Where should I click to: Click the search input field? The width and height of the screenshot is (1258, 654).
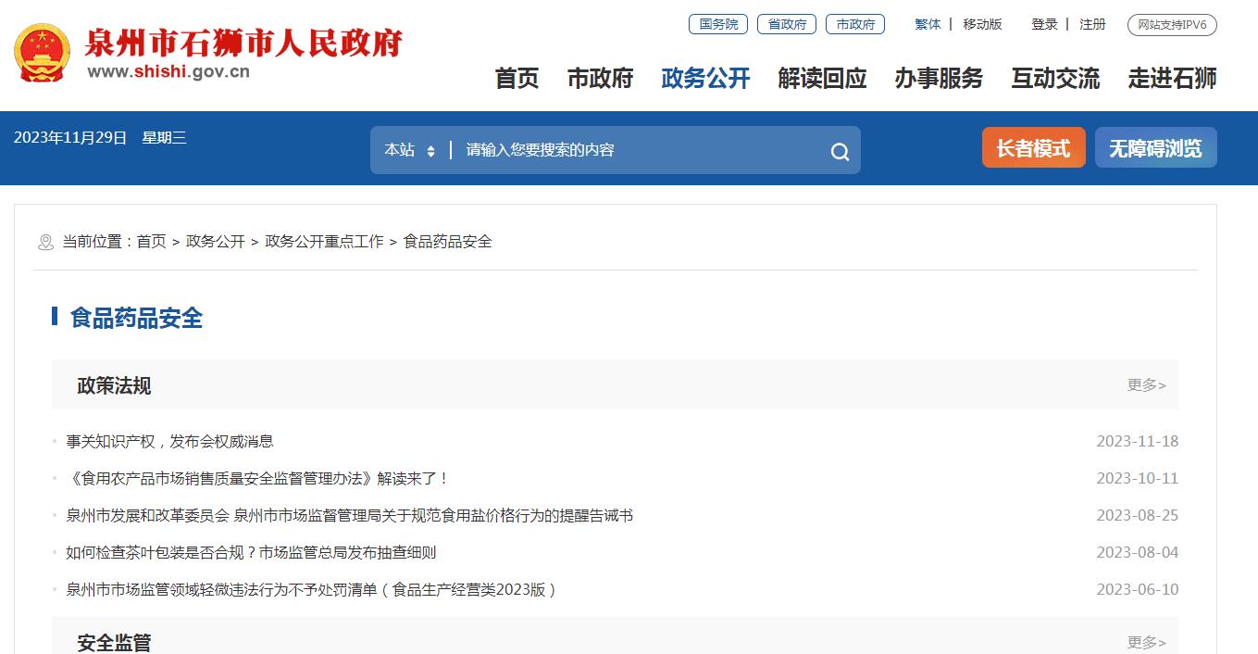[x=639, y=150]
